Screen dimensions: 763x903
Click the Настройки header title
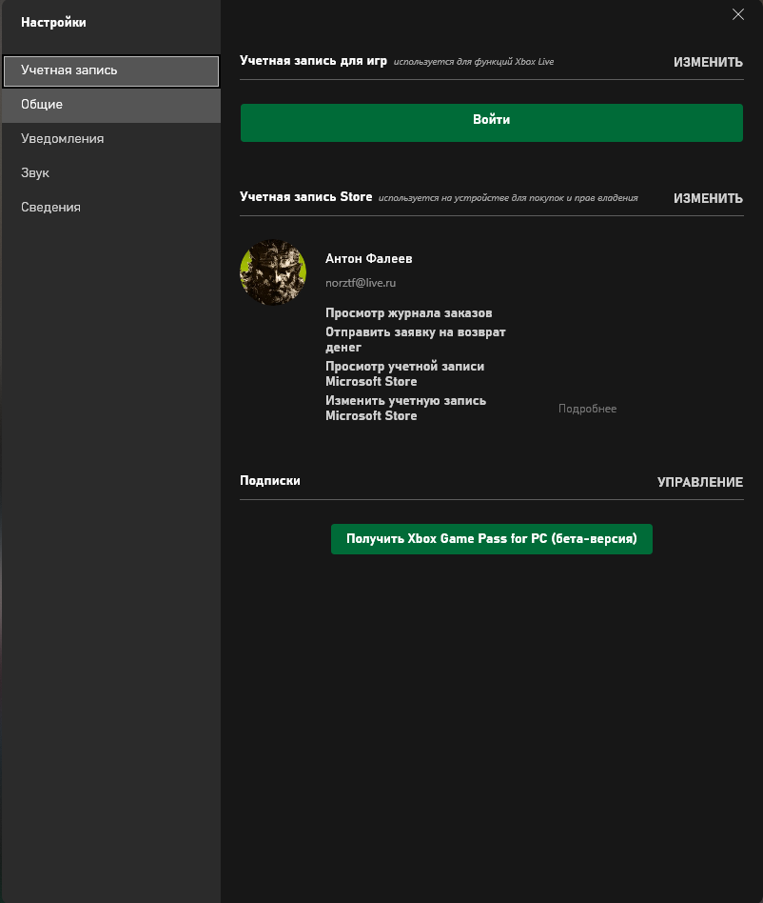point(53,23)
